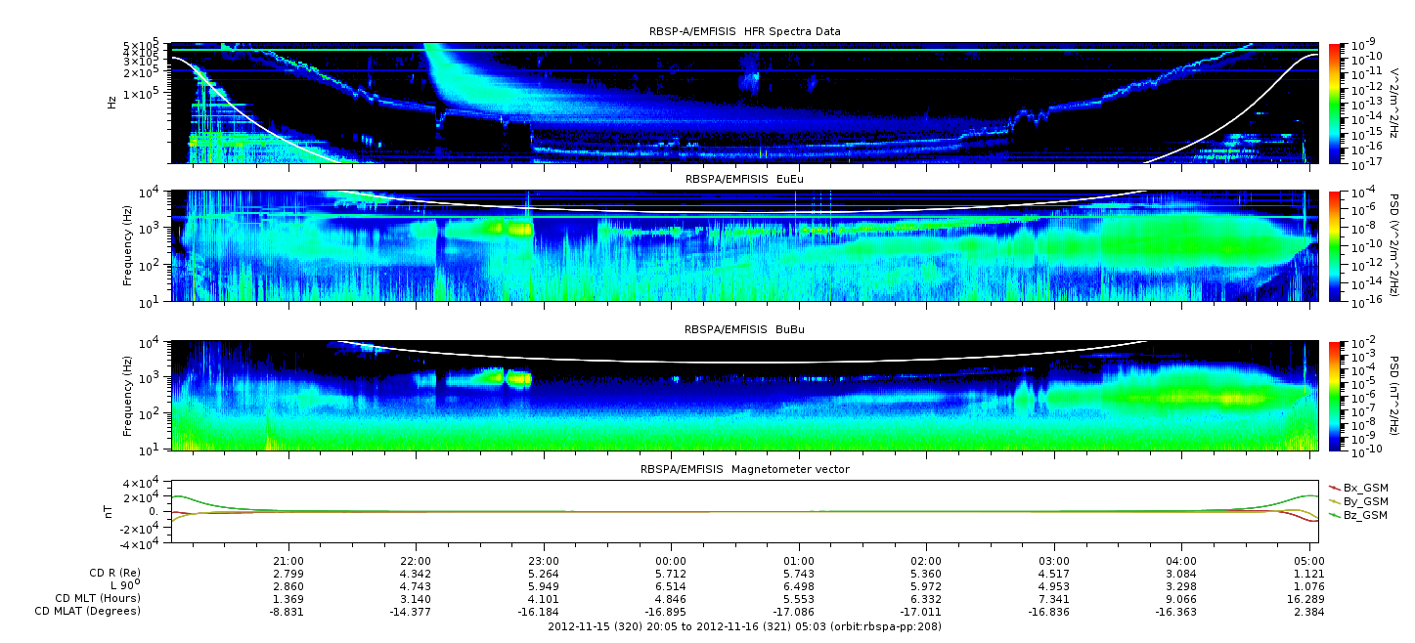Select the RBSPA/EMFISIS EuEu panel title
This screenshot has width=1415, height=643.
click(744, 180)
